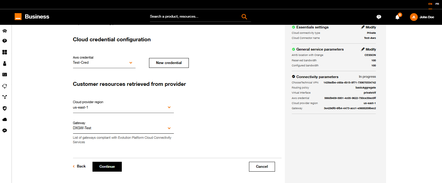Click the Cancel button

pos(262,167)
